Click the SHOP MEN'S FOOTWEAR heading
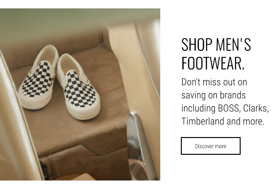This screenshot has width=271, height=193. (216, 54)
